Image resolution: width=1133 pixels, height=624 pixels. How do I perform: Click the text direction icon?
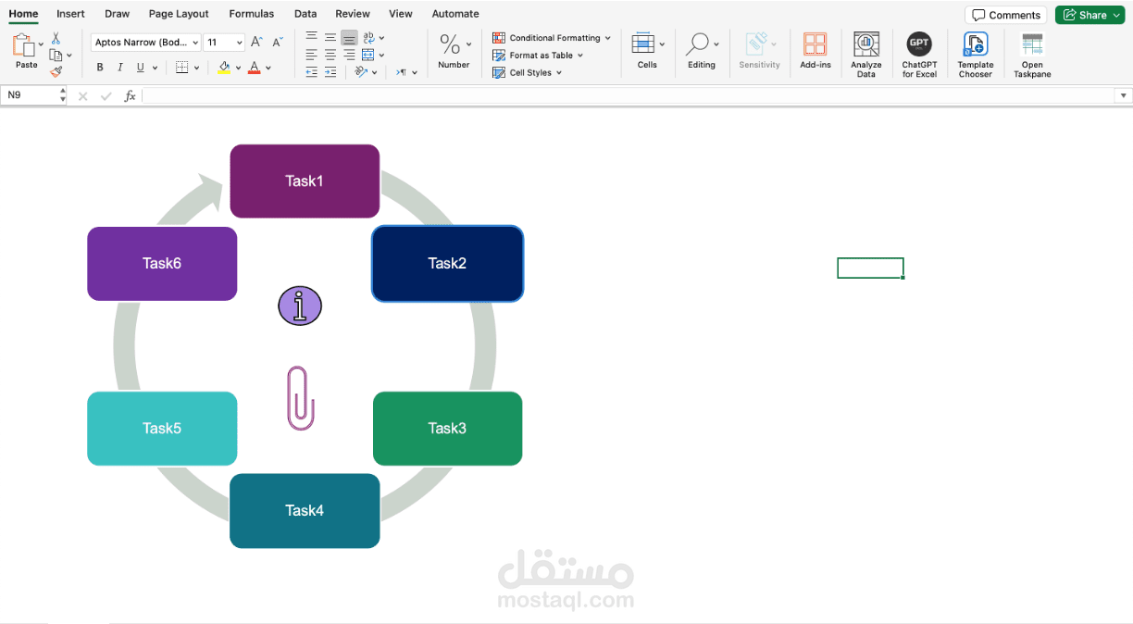[x=402, y=71]
